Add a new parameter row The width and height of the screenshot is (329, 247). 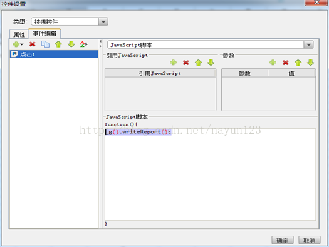(x=273, y=63)
